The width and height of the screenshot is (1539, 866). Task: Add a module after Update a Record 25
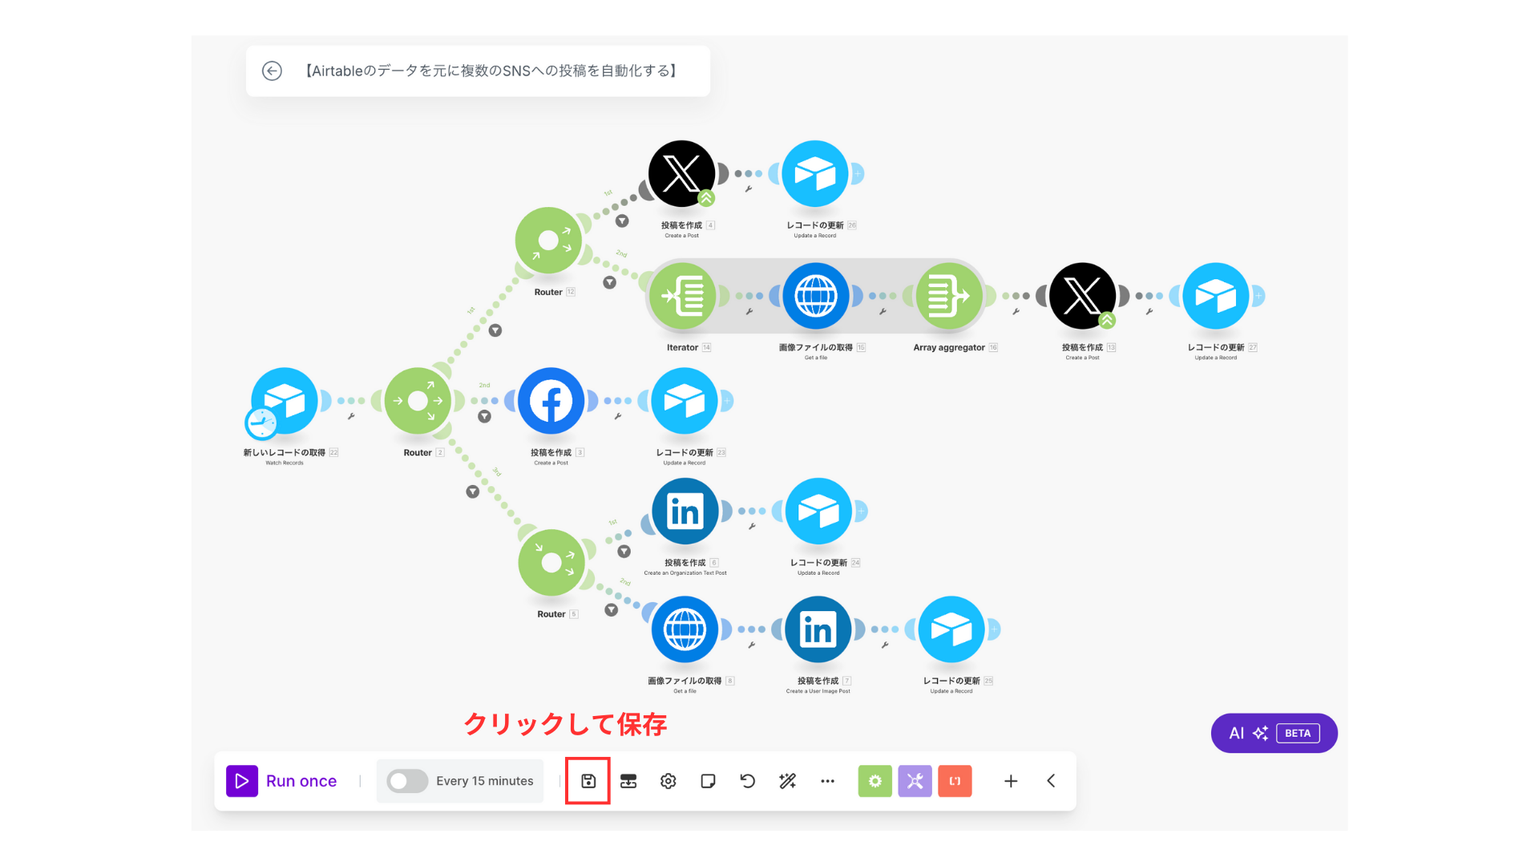coord(994,629)
